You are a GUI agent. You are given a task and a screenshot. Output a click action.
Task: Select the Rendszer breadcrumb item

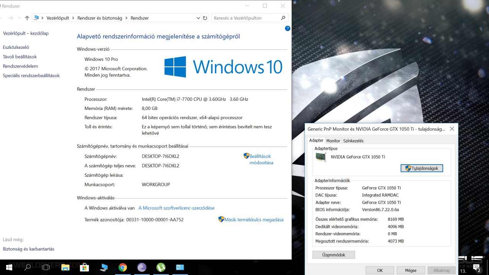pos(139,18)
